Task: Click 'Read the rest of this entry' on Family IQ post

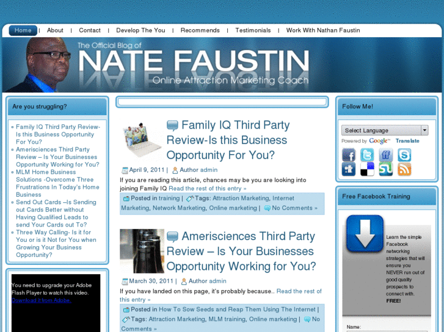Action: (207, 188)
